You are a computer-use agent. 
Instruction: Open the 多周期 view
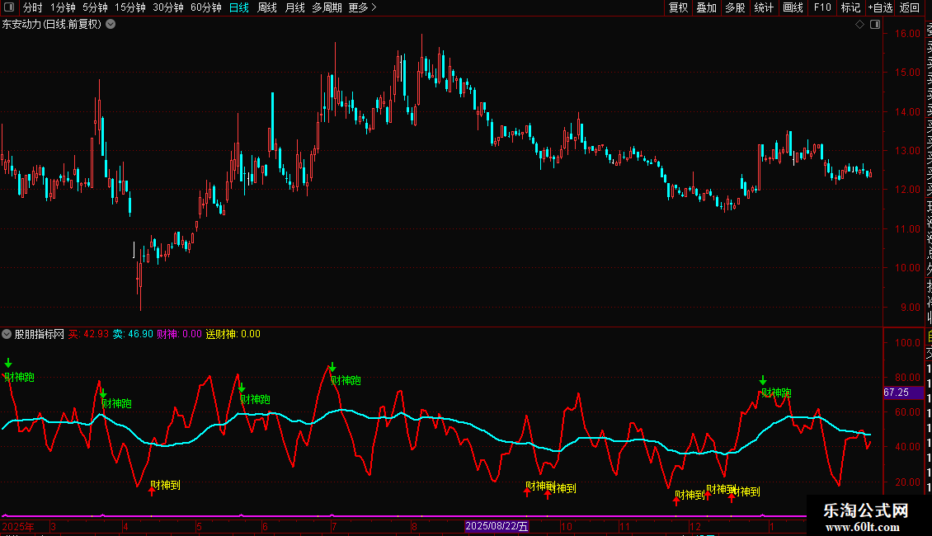click(327, 7)
